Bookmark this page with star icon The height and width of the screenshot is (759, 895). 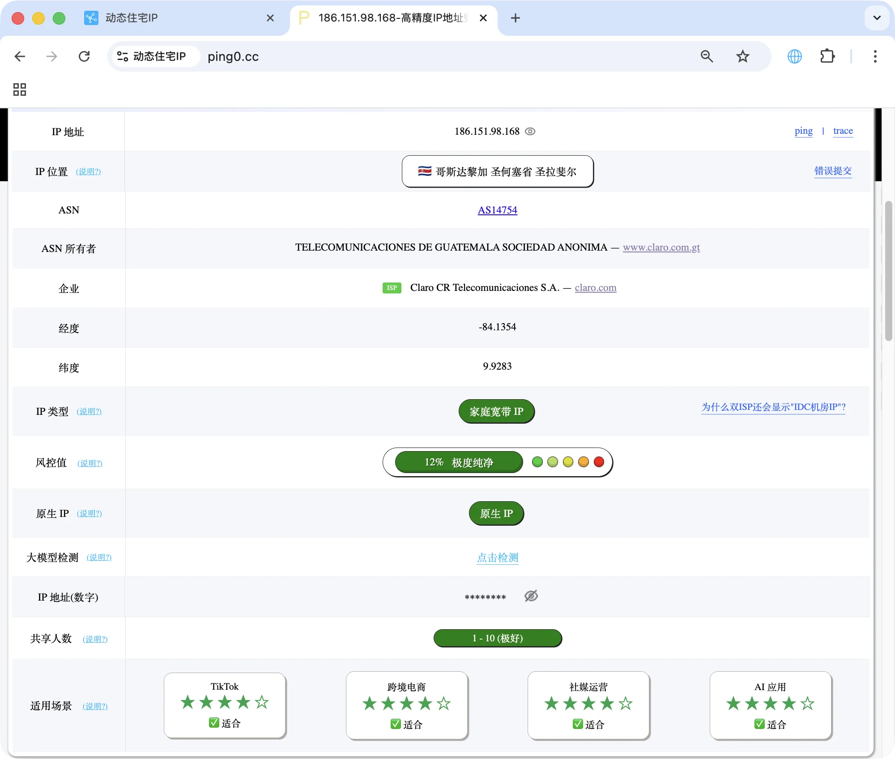click(742, 56)
